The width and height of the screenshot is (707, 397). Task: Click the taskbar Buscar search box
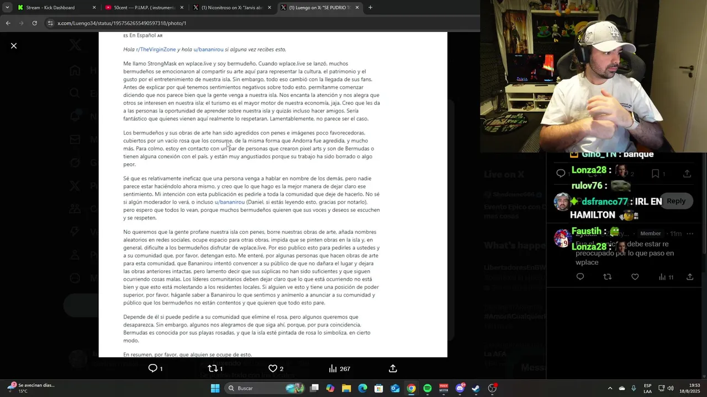coord(265,388)
